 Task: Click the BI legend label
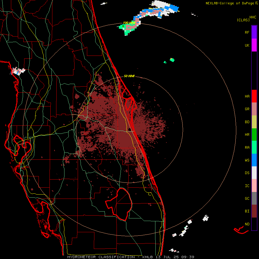point(247,211)
